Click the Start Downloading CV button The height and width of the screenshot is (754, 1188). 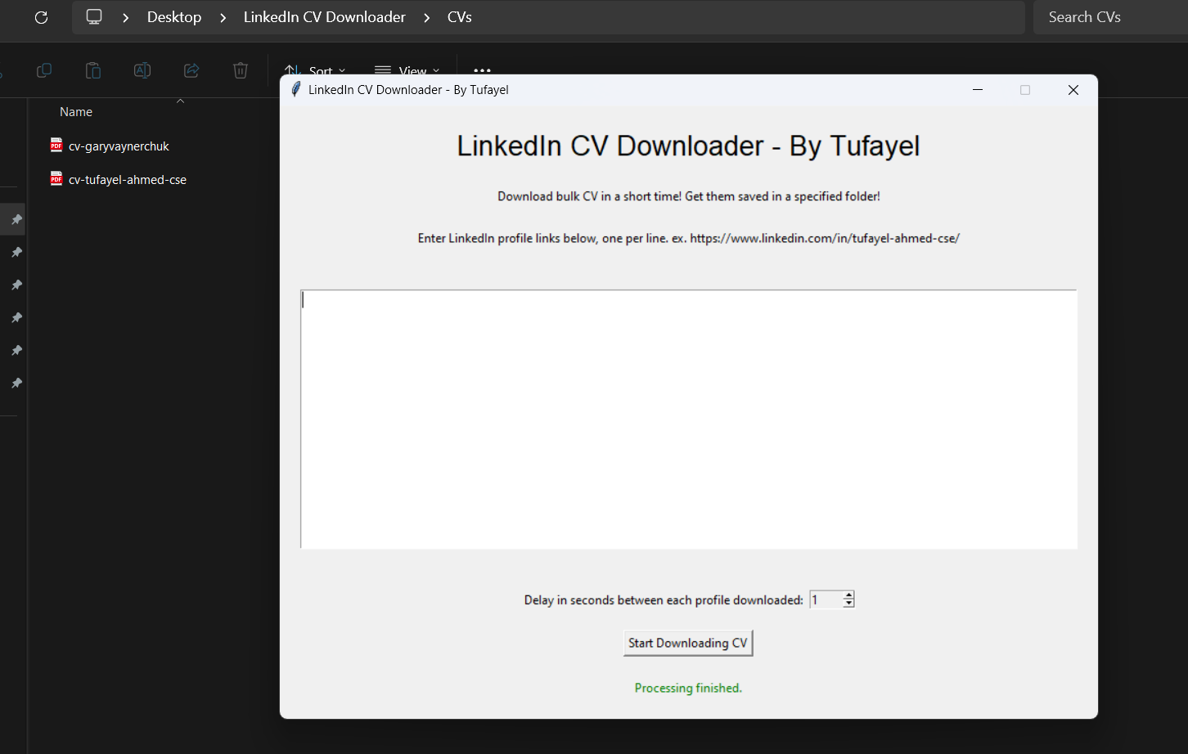click(x=688, y=644)
